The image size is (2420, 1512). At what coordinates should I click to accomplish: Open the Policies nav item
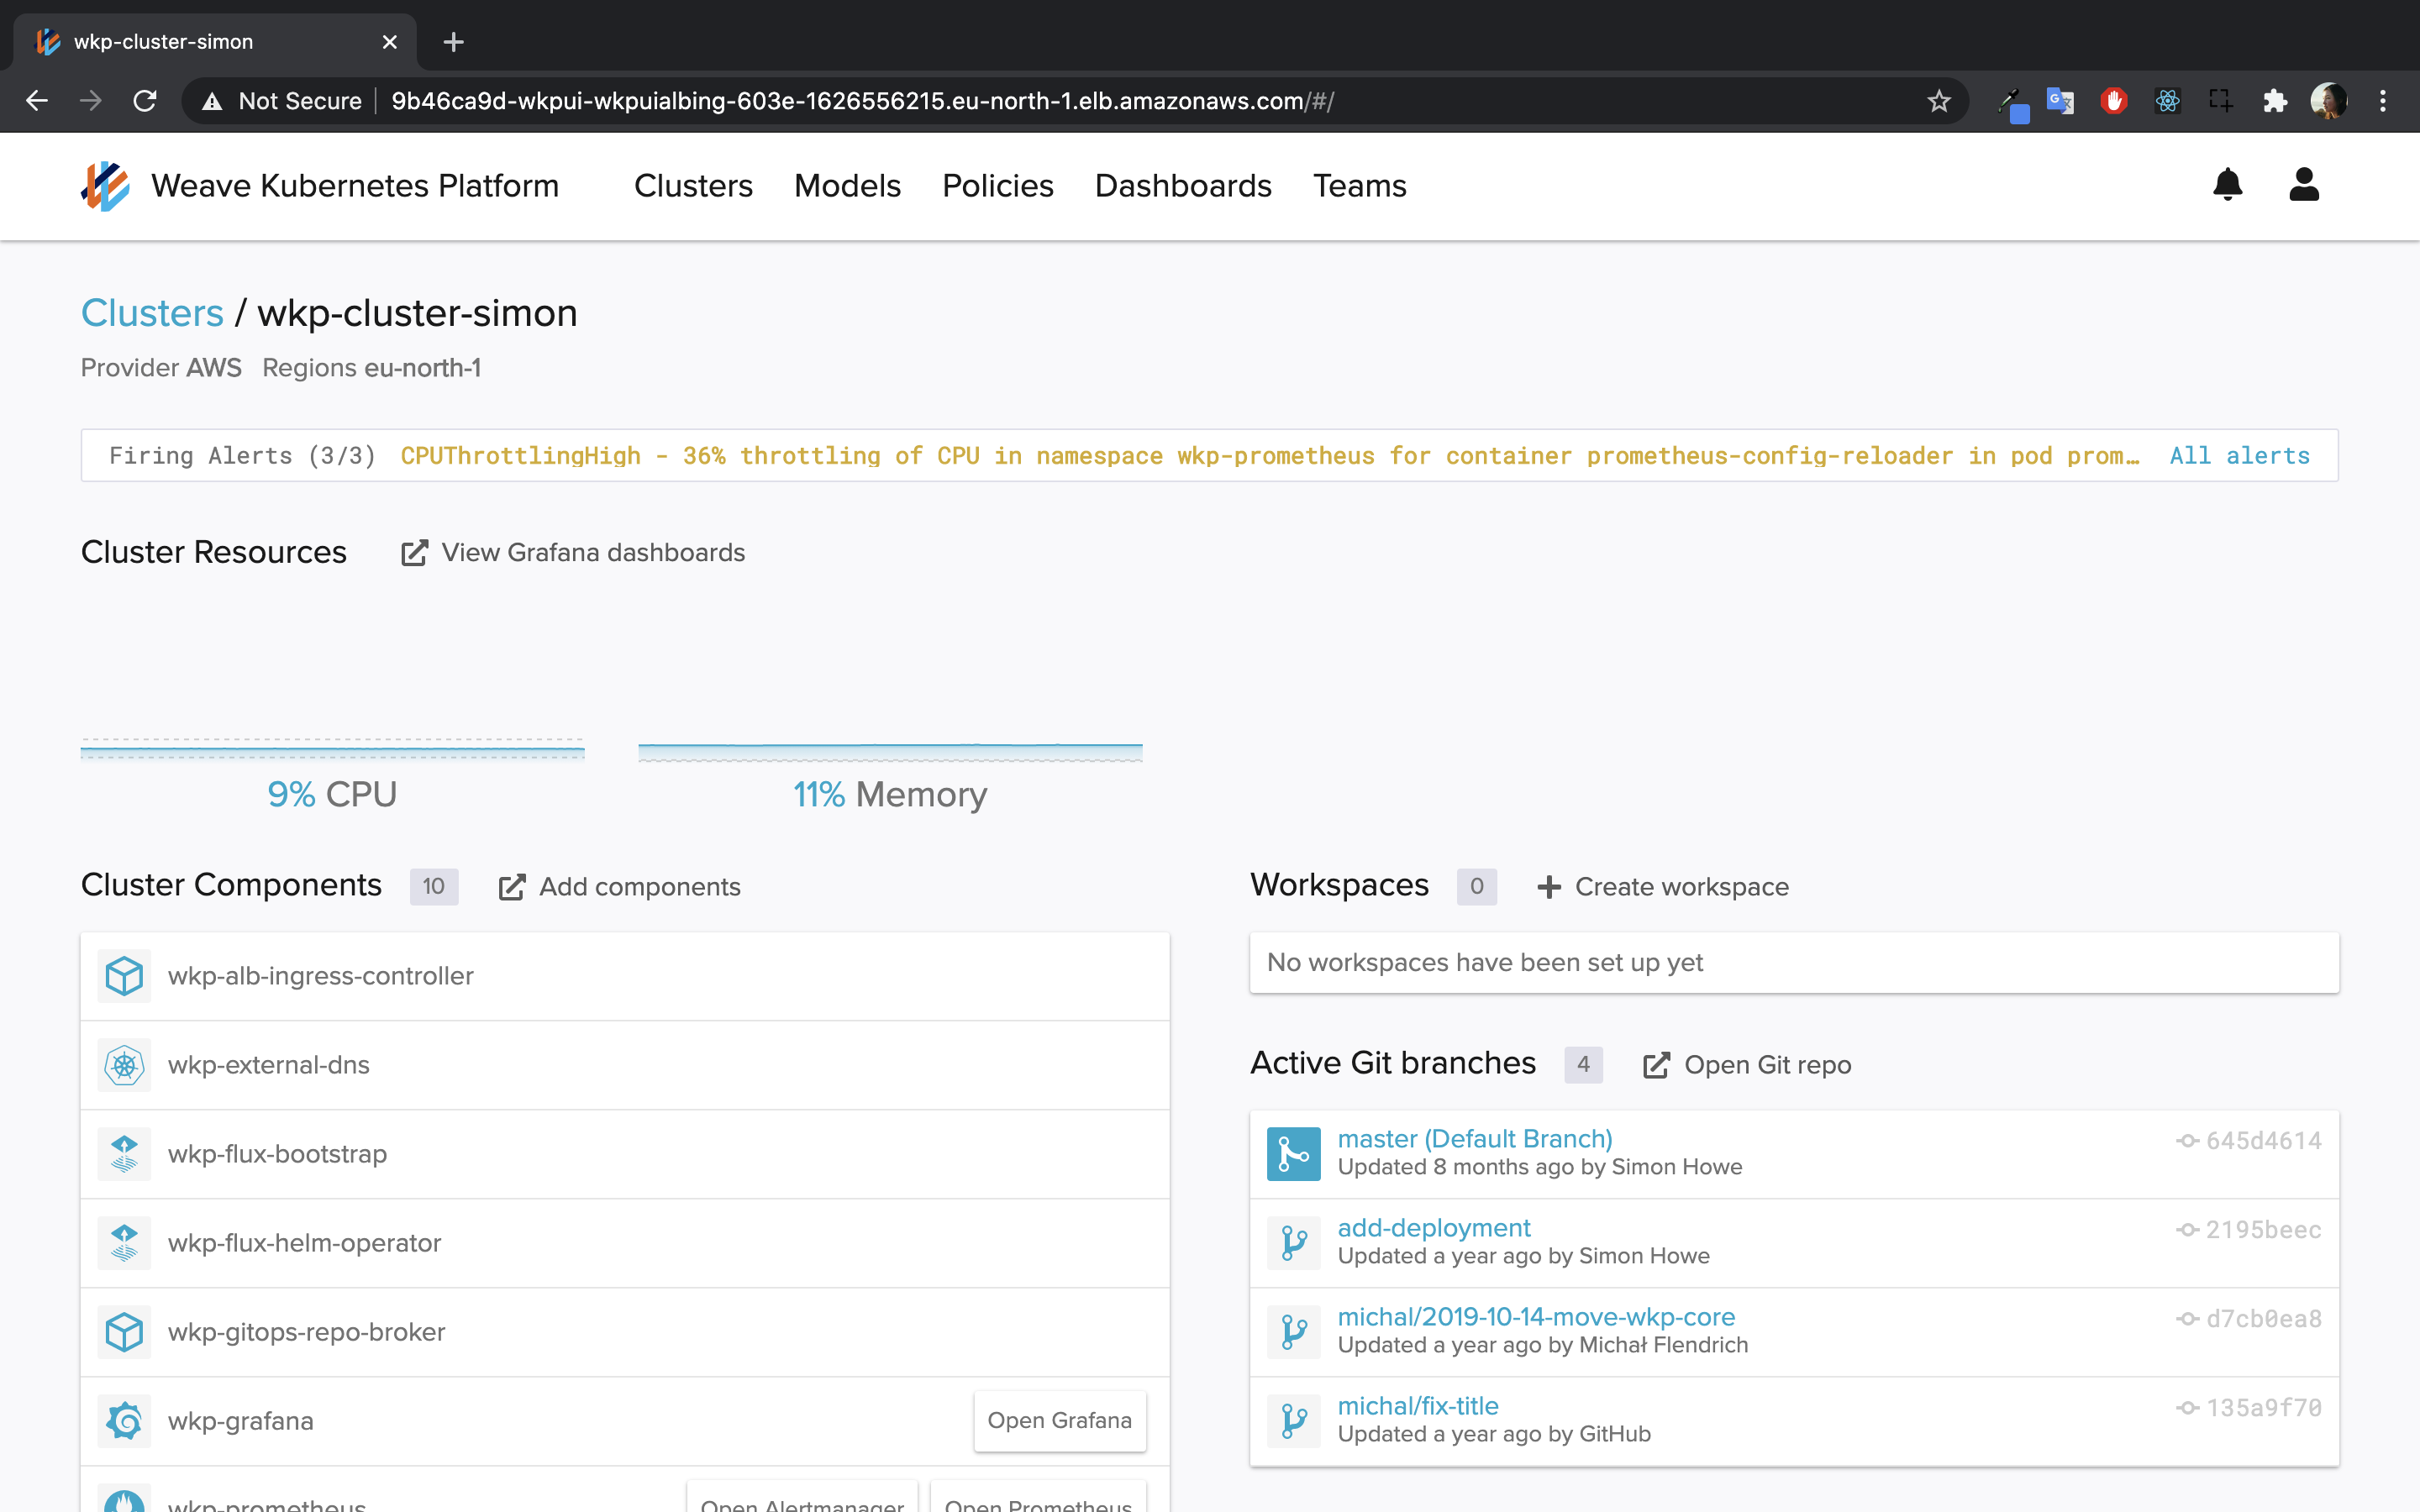point(997,186)
